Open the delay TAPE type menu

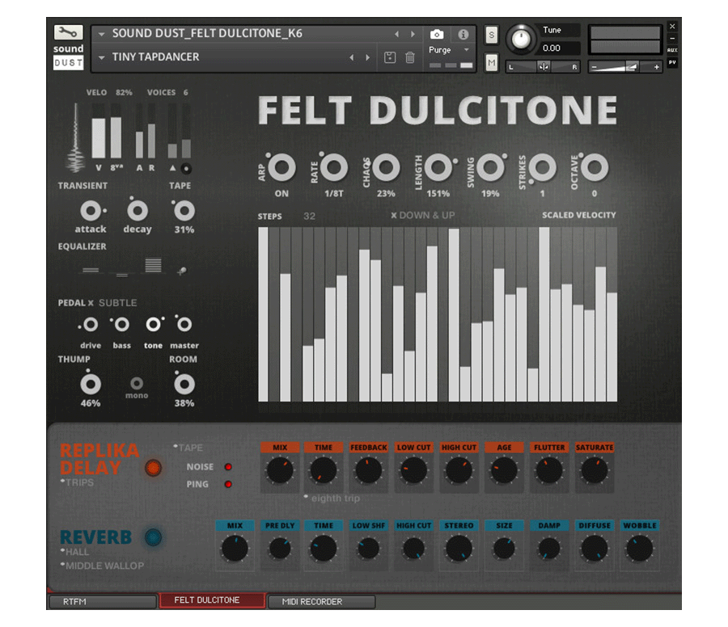point(188,448)
